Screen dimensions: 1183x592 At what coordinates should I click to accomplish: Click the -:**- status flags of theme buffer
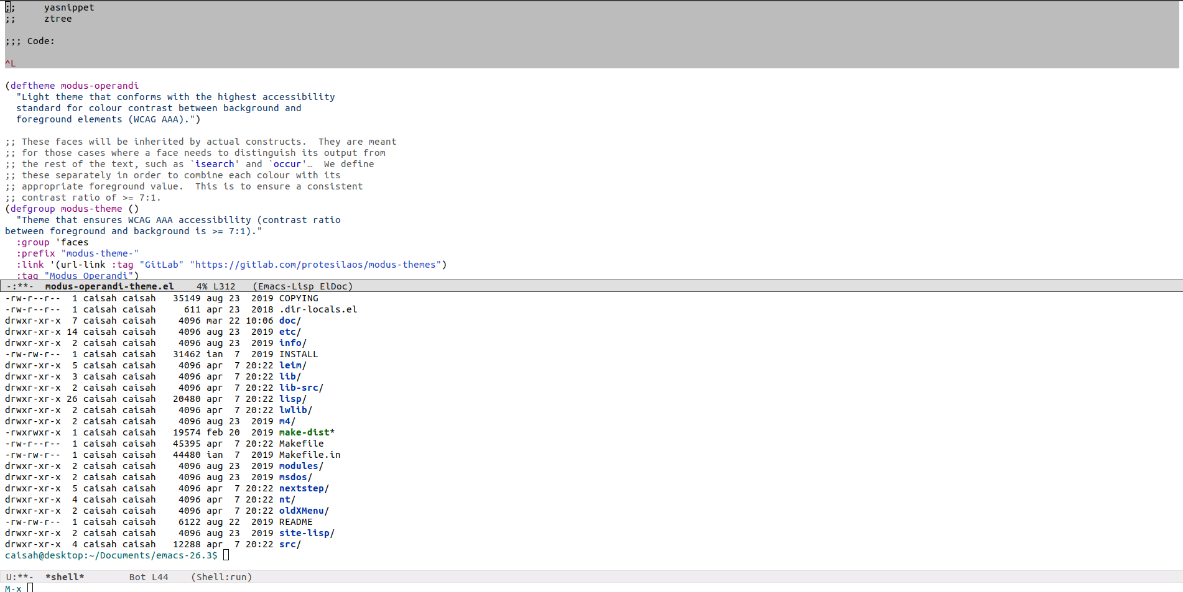pos(20,286)
